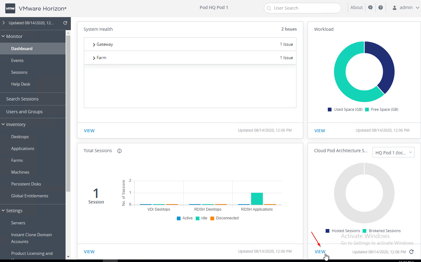Click the VMware logo icon
421x262 pixels.
(10, 8)
